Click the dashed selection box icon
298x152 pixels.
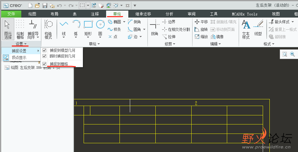tap(82, 5)
